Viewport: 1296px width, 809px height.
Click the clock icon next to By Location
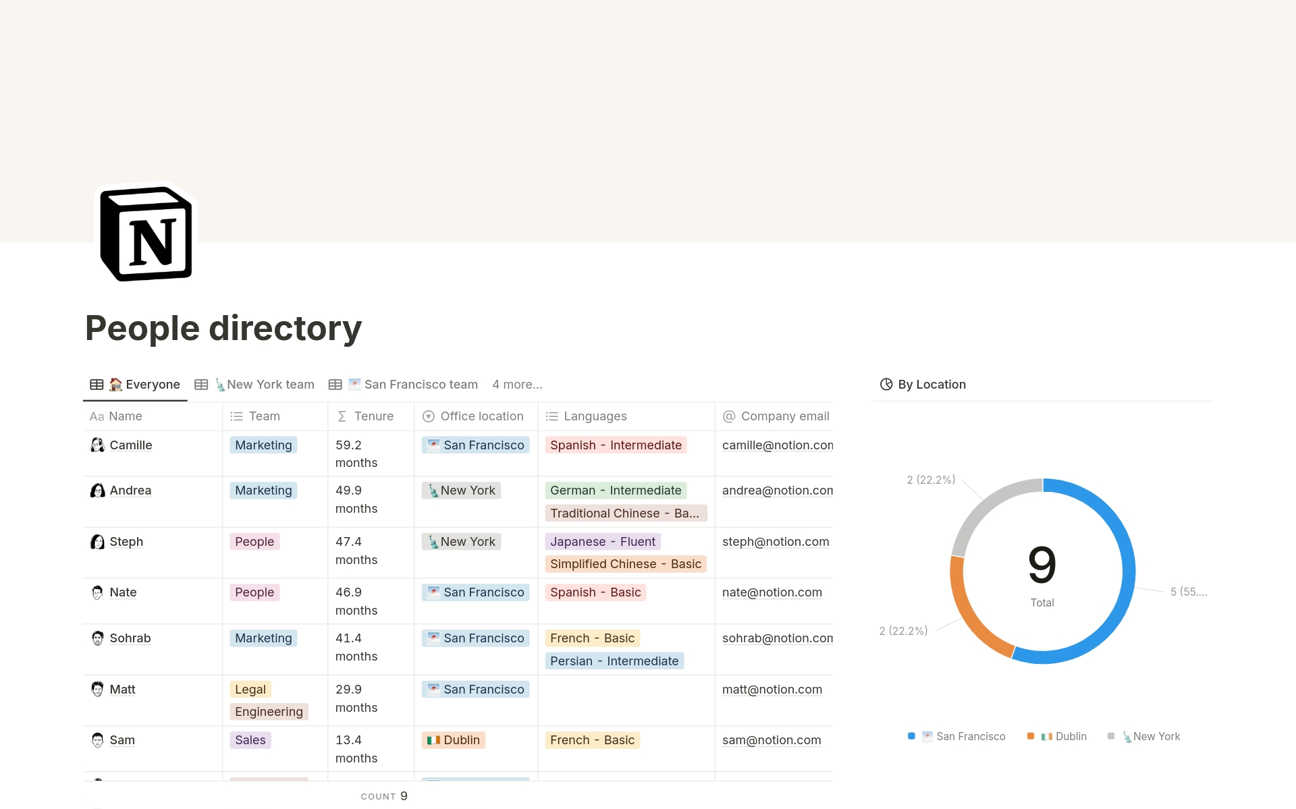pos(886,384)
